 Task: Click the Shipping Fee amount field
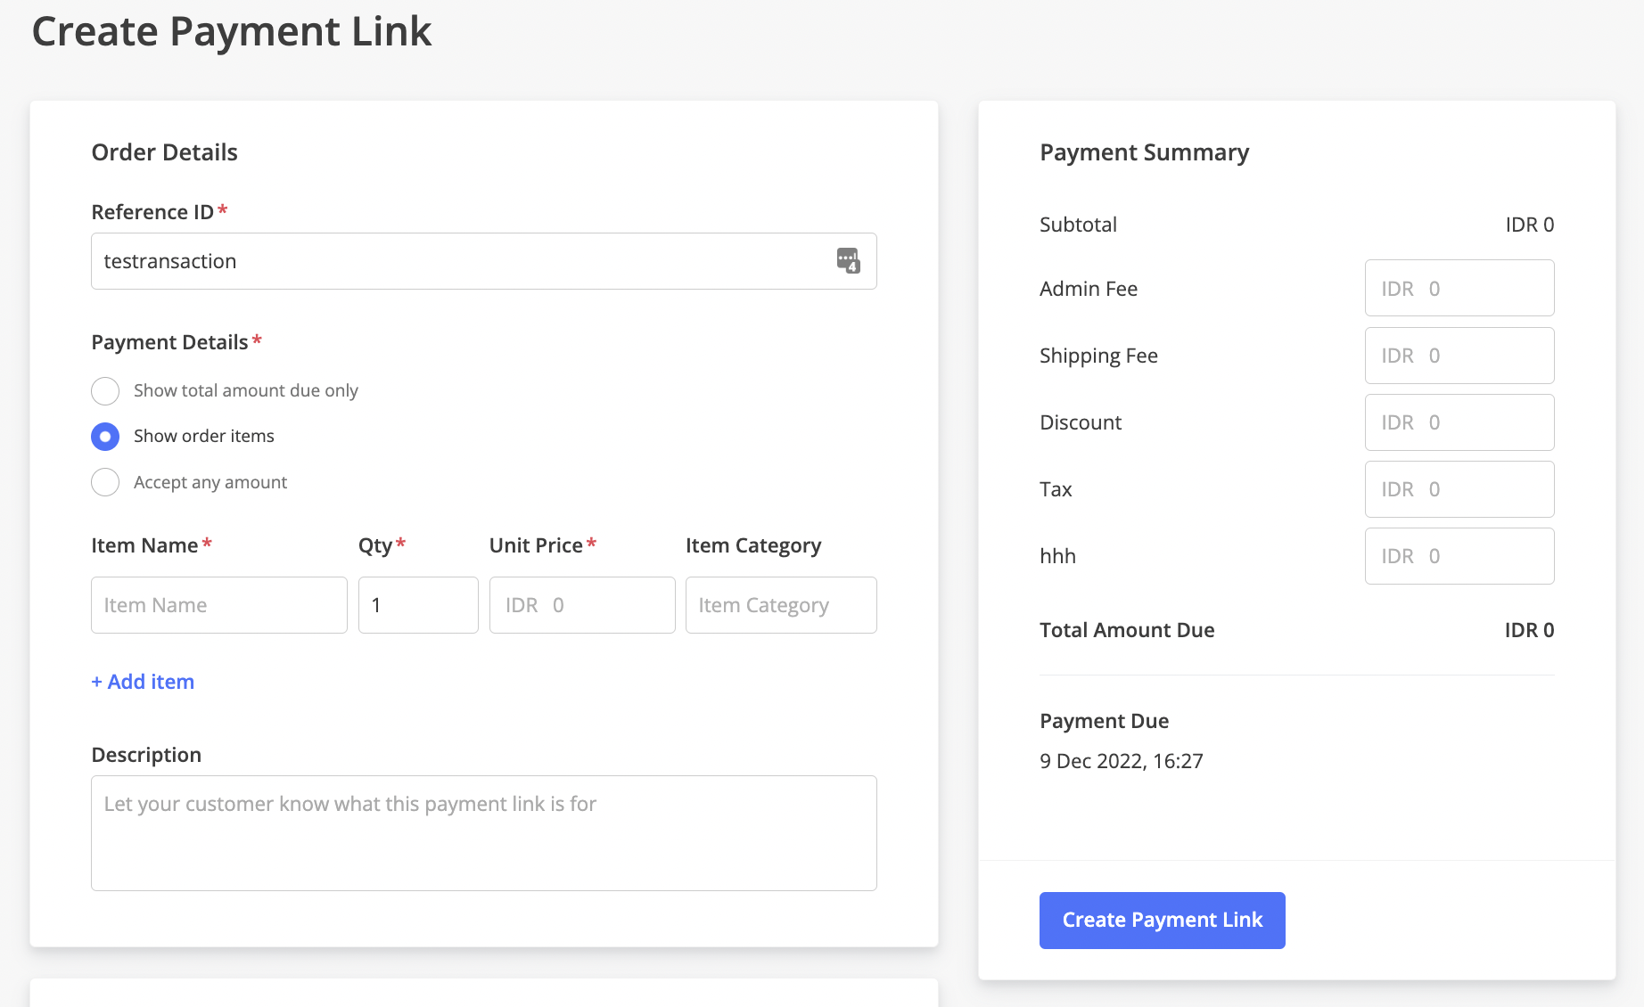point(1459,356)
